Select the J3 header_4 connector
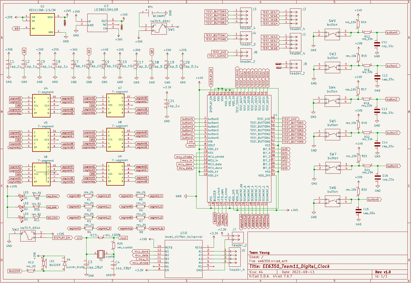This screenshot has width=411, height=283. click(246, 17)
